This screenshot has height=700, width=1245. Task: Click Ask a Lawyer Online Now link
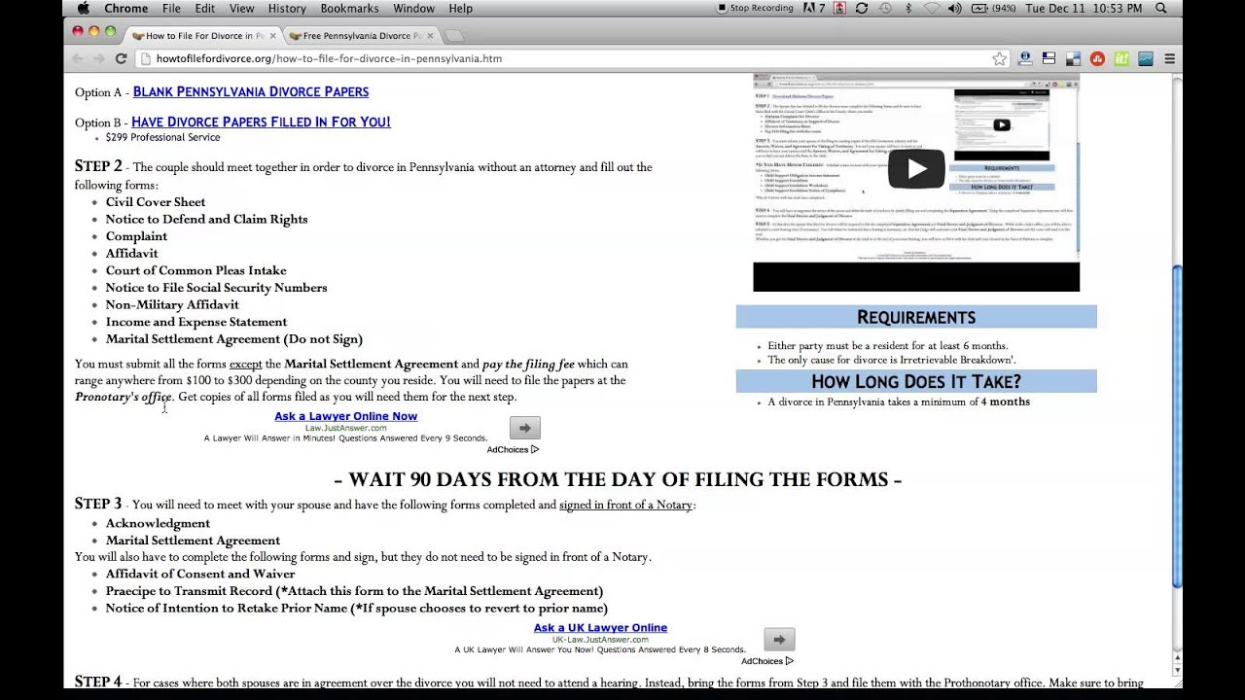[x=345, y=416]
